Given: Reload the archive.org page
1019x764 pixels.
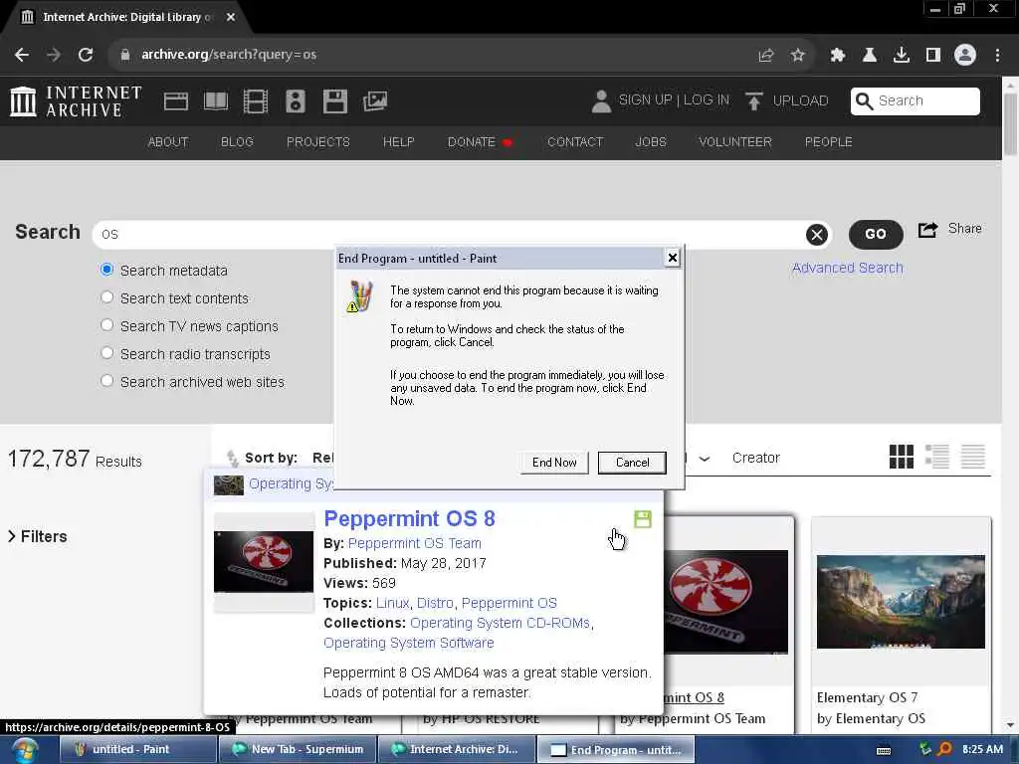Looking at the screenshot, I should click(x=86, y=55).
